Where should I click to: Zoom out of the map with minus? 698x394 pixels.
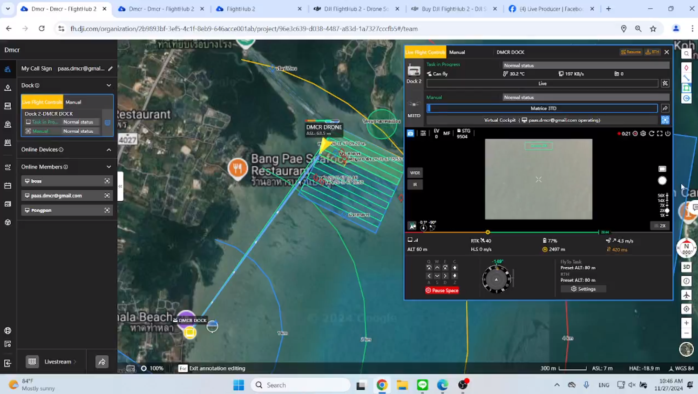[686, 333]
